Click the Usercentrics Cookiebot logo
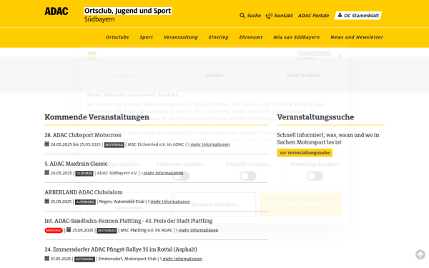The width and height of the screenshot is (429, 268). click(314, 56)
